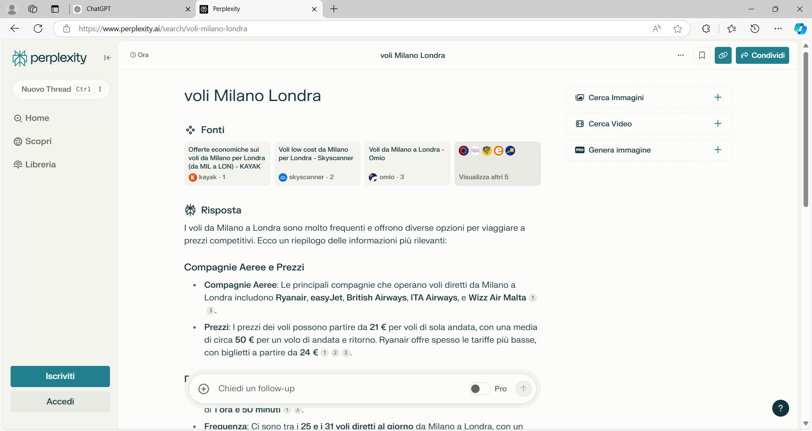Expand Cerca Video with plus
Viewport: 812px width, 431px height.
pyautogui.click(x=718, y=124)
